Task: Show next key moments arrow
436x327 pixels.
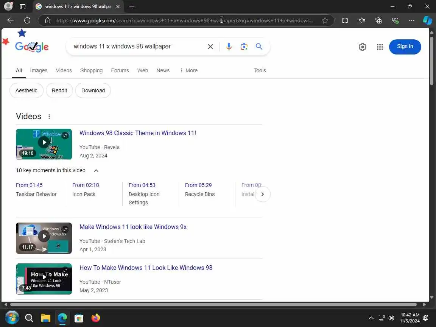Action: 263,194
